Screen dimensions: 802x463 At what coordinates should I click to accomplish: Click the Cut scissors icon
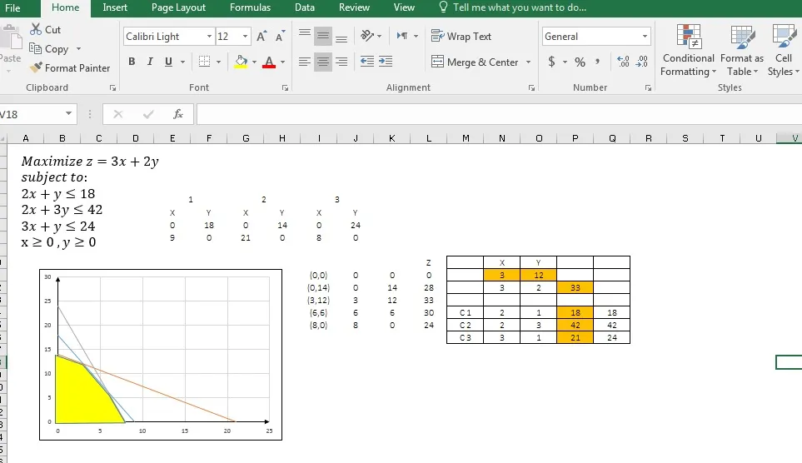(x=35, y=30)
